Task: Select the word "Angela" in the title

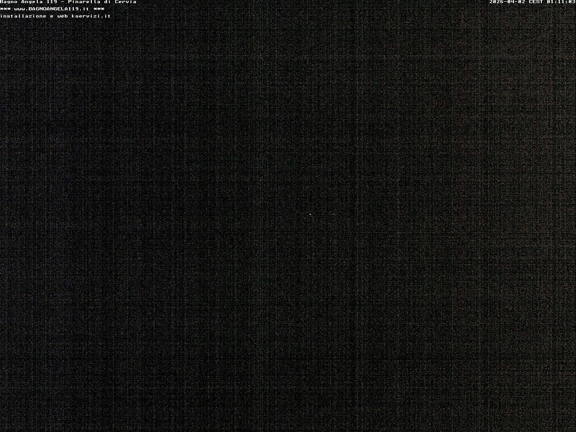Action: coord(32,2)
